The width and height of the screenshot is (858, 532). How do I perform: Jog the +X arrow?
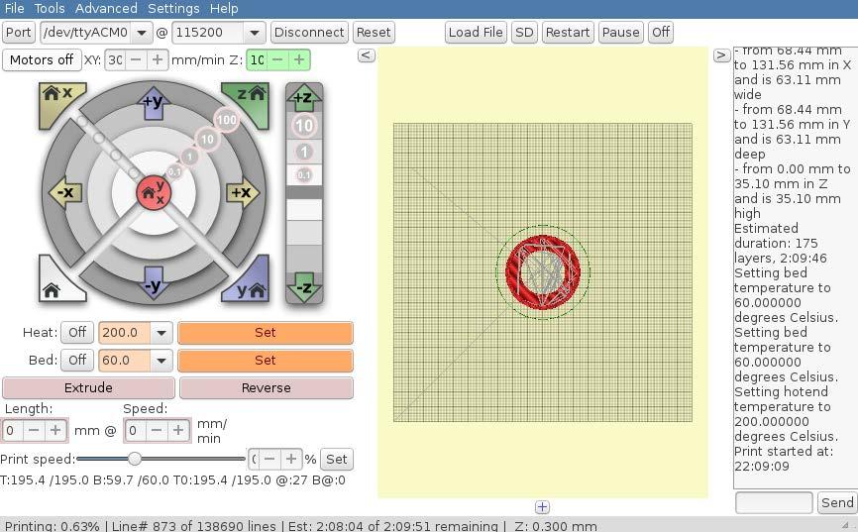242,192
